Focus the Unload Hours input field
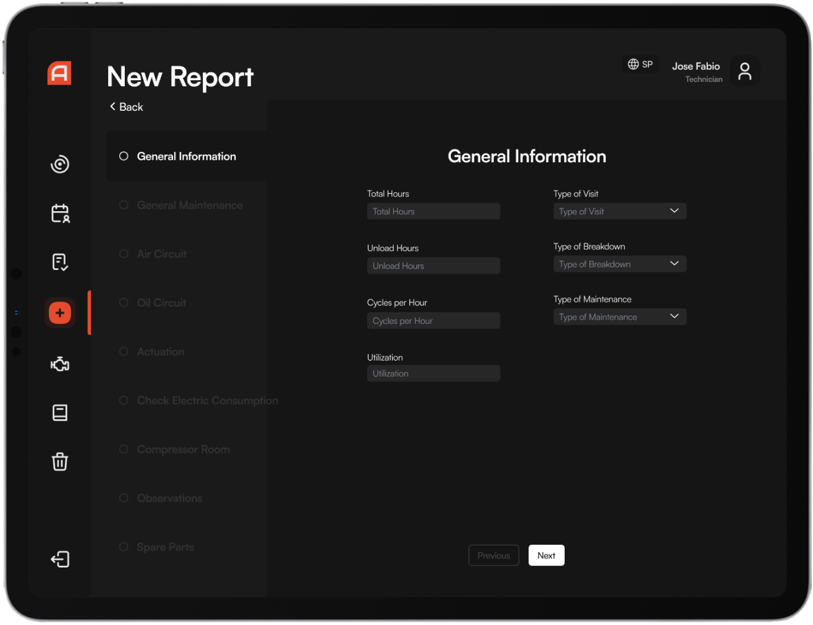Viewport: 813px width, 625px height. pyautogui.click(x=433, y=266)
